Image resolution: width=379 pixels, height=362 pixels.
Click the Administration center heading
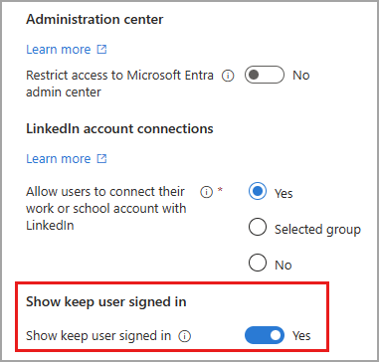pyautogui.click(x=95, y=20)
